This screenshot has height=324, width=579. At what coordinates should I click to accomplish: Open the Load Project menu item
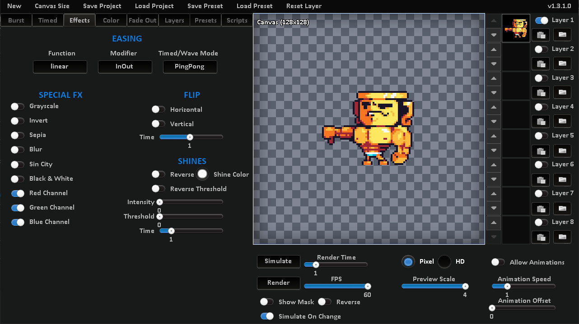[154, 6]
